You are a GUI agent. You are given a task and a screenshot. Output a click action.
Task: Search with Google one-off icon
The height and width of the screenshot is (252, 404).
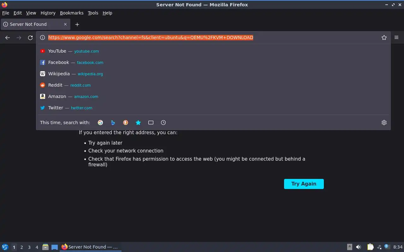(x=100, y=123)
